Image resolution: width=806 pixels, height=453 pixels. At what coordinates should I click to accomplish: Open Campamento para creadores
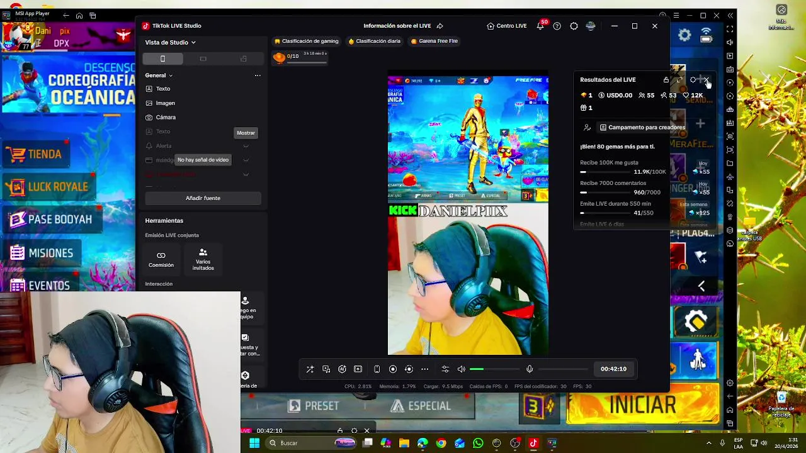coord(642,127)
